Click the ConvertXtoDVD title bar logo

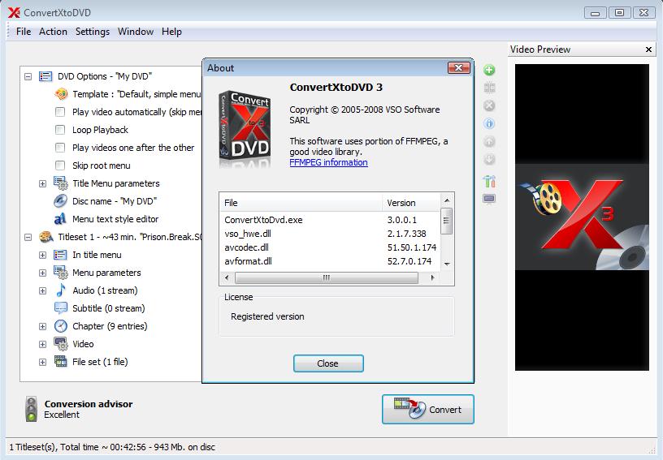[14, 13]
